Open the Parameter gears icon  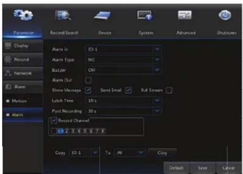(x=23, y=15)
